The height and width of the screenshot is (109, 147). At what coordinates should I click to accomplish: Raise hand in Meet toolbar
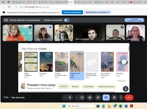click(114, 98)
